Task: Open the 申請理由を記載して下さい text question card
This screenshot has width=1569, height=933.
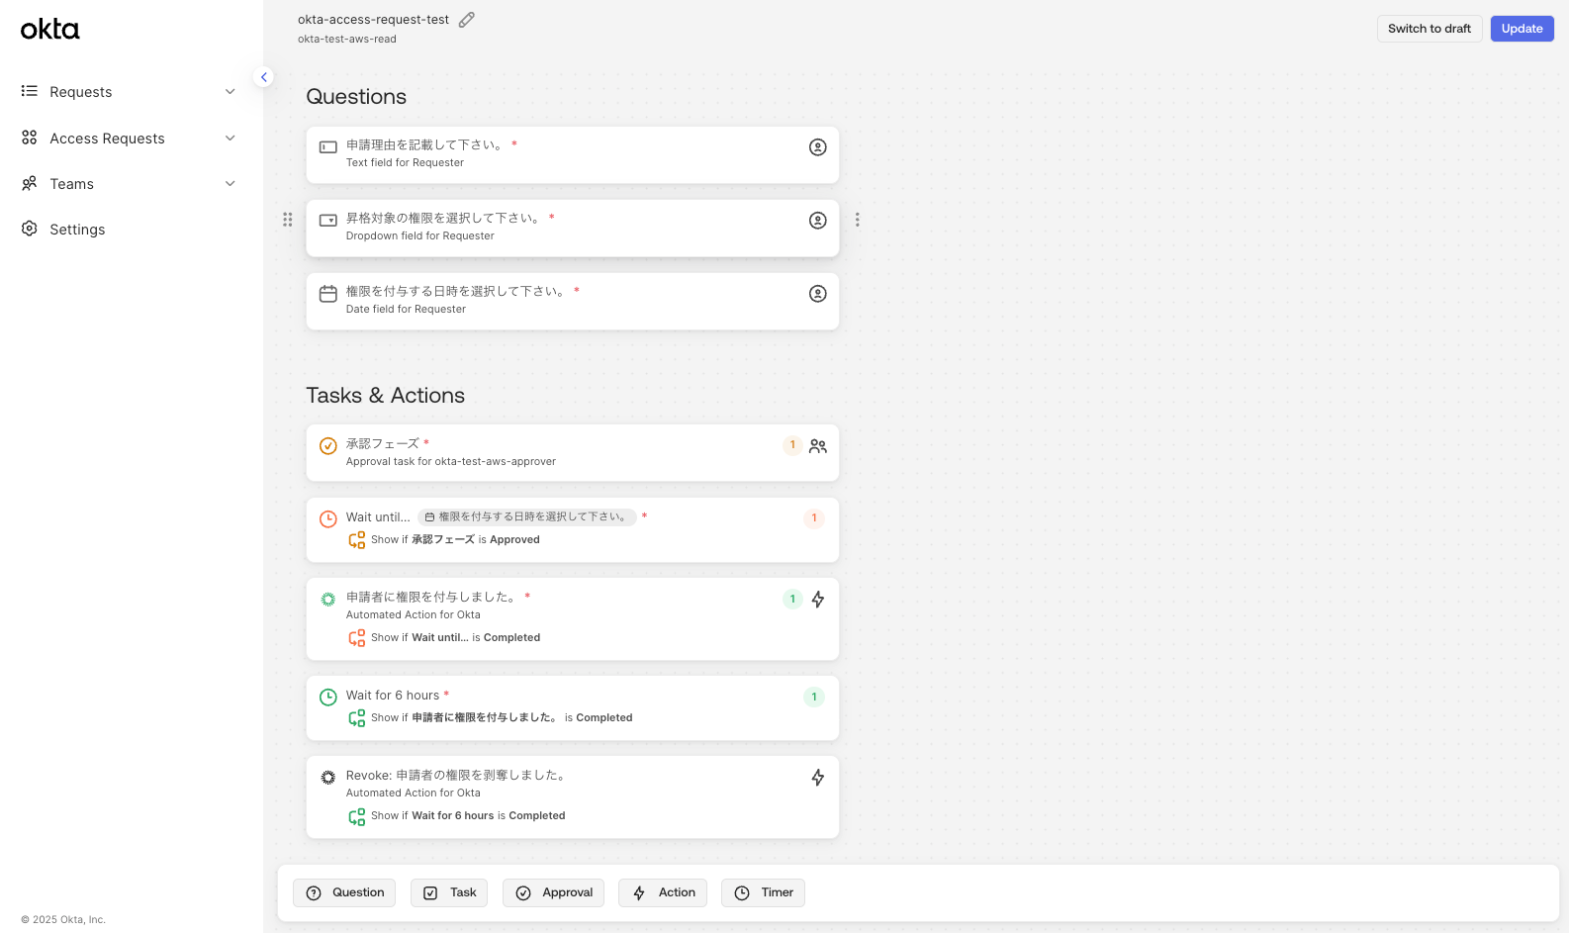Action: (x=573, y=154)
